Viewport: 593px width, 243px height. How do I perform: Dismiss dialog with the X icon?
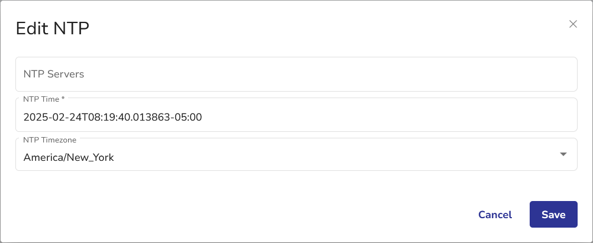(572, 24)
